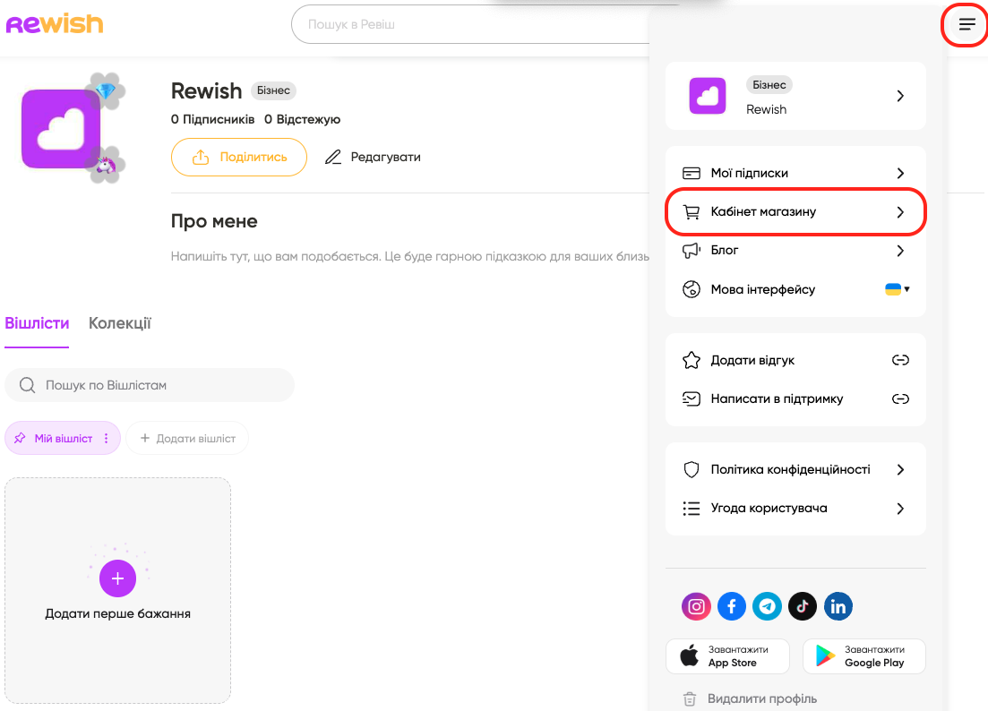Click Видалити профіль link
This screenshot has height=711, width=988.
[761, 698]
